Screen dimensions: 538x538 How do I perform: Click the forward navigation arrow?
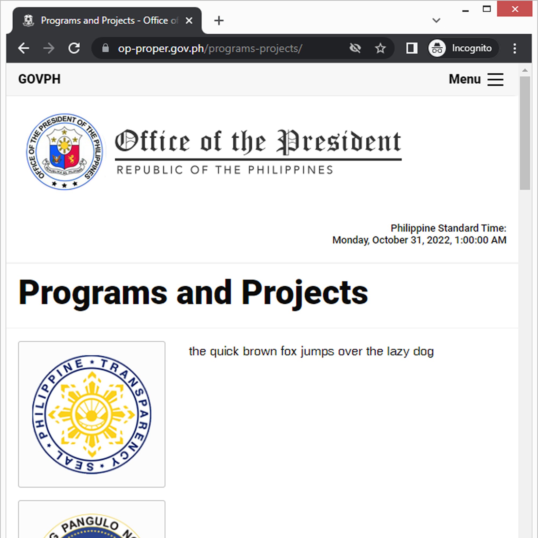tap(49, 48)
